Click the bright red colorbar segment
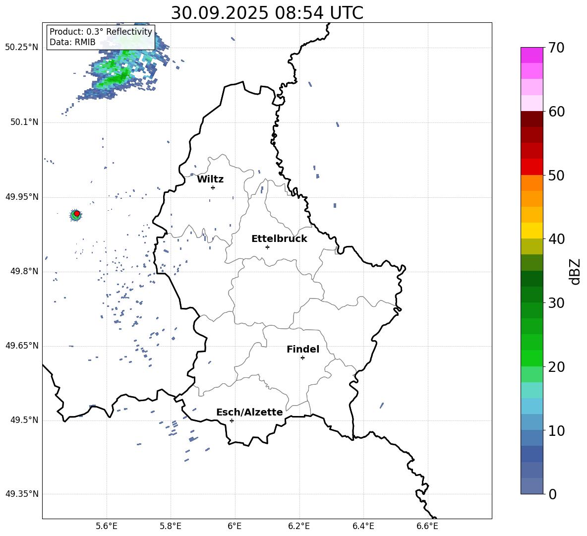Image resolution: width=587 pixels, height=536 pixels. (x=531, y=167)
